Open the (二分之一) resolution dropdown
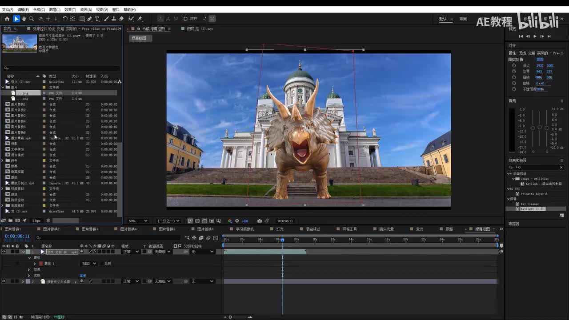 point(168,221)
